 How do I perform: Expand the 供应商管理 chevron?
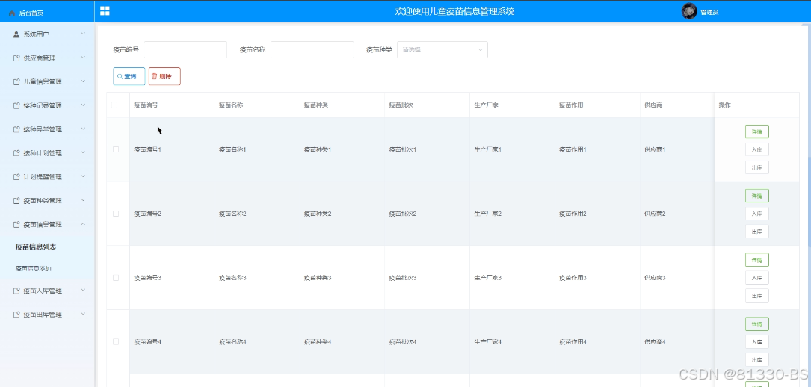83,58
